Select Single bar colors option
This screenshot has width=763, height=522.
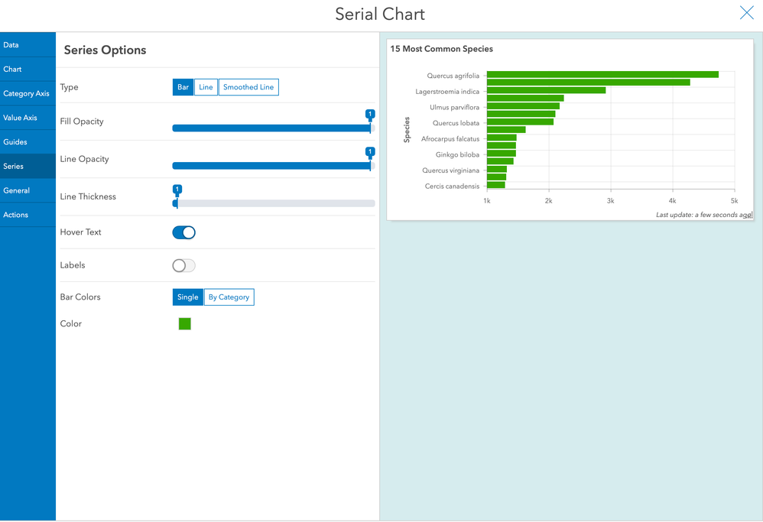tap(188, 297)
